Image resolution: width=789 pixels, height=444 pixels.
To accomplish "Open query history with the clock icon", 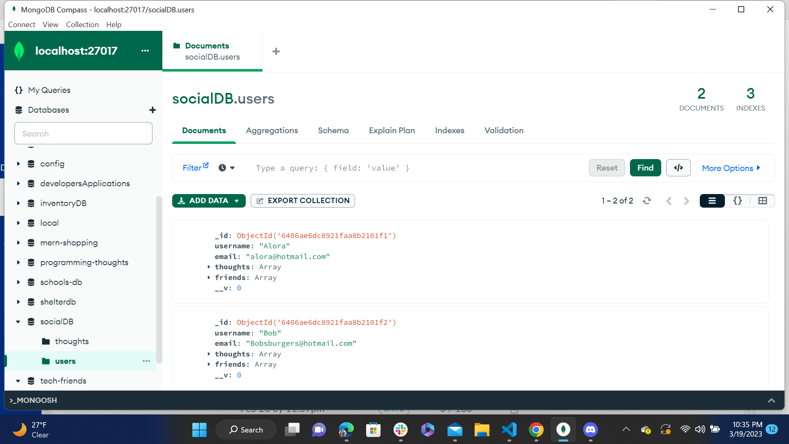I will click(221, 168).
